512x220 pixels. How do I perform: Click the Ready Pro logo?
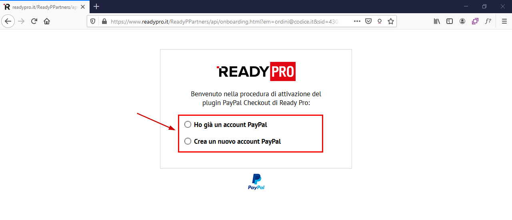point(256,71)
